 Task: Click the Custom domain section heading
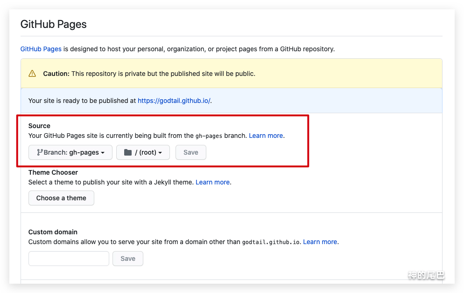click(x=53, y=232)
